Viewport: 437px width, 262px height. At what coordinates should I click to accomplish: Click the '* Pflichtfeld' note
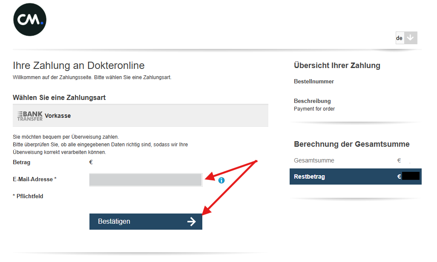coord(28,196)
